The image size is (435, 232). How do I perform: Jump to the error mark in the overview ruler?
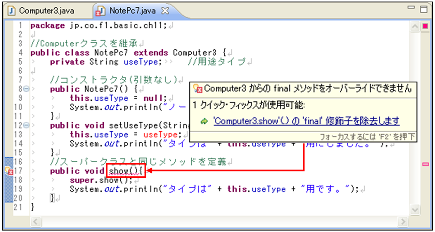[x=426, y=163]
